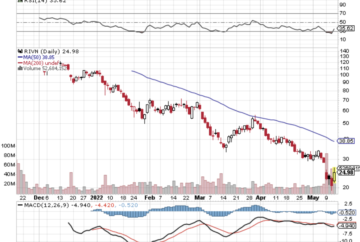
Task: Click the 38.85 moving average price tag
Action: [345, 141]
